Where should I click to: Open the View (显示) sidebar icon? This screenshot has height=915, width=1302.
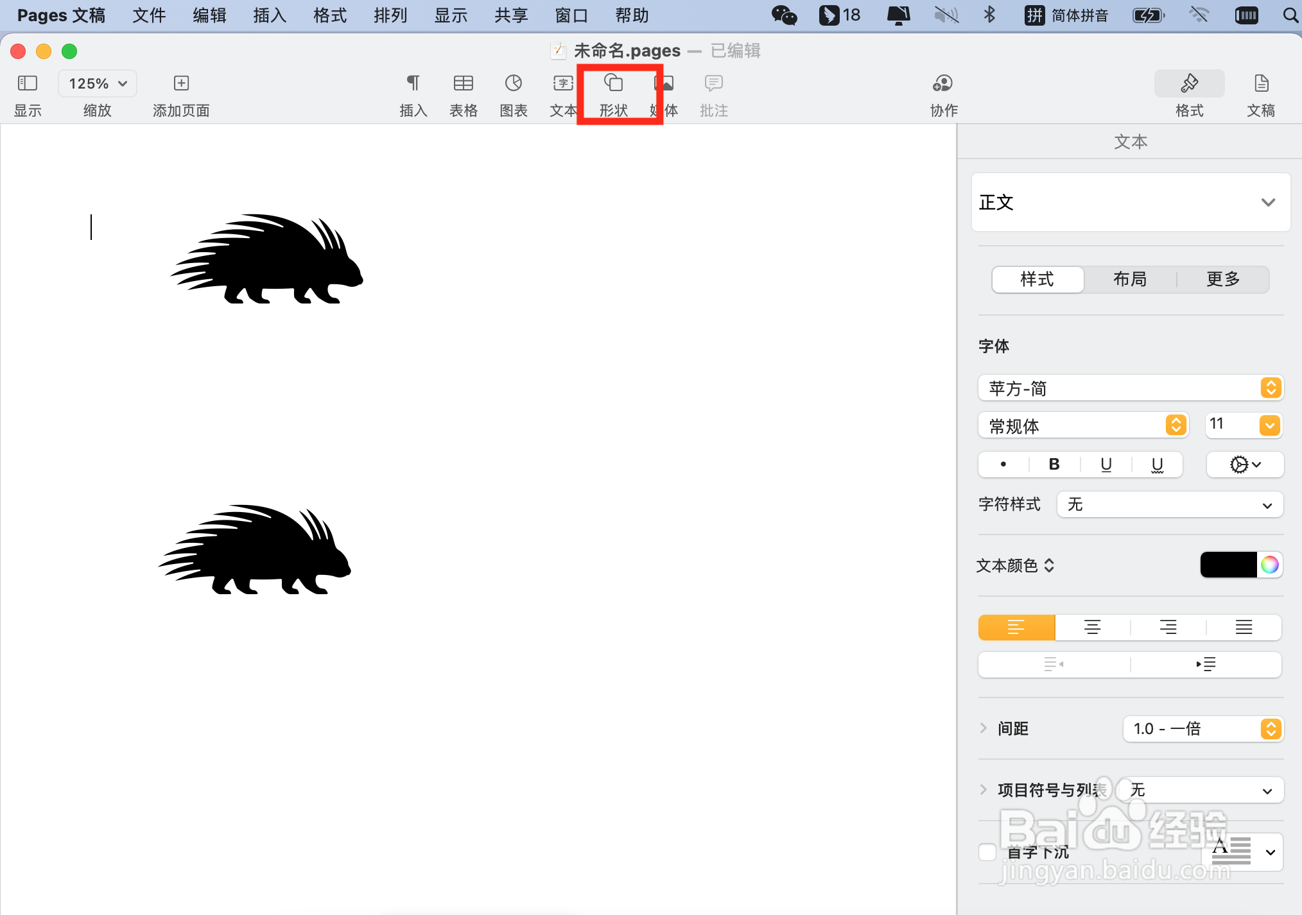coord(27,83)
